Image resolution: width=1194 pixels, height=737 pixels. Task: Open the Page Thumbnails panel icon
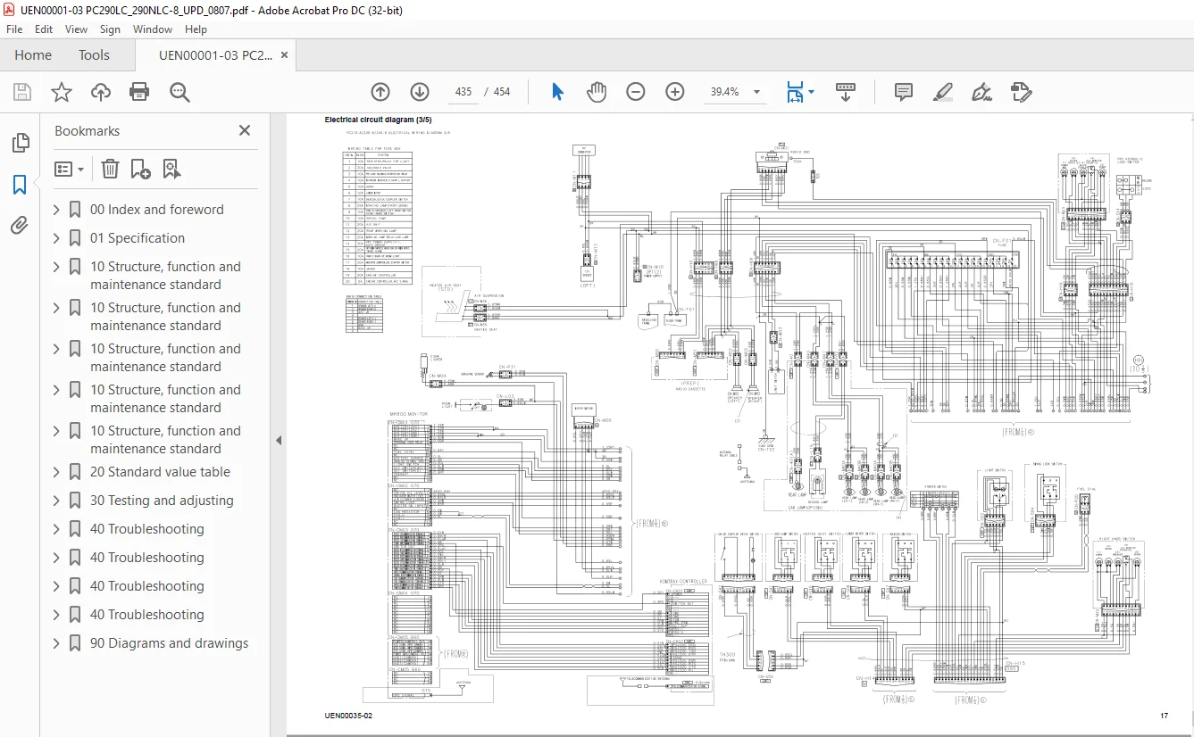[20, 143]
